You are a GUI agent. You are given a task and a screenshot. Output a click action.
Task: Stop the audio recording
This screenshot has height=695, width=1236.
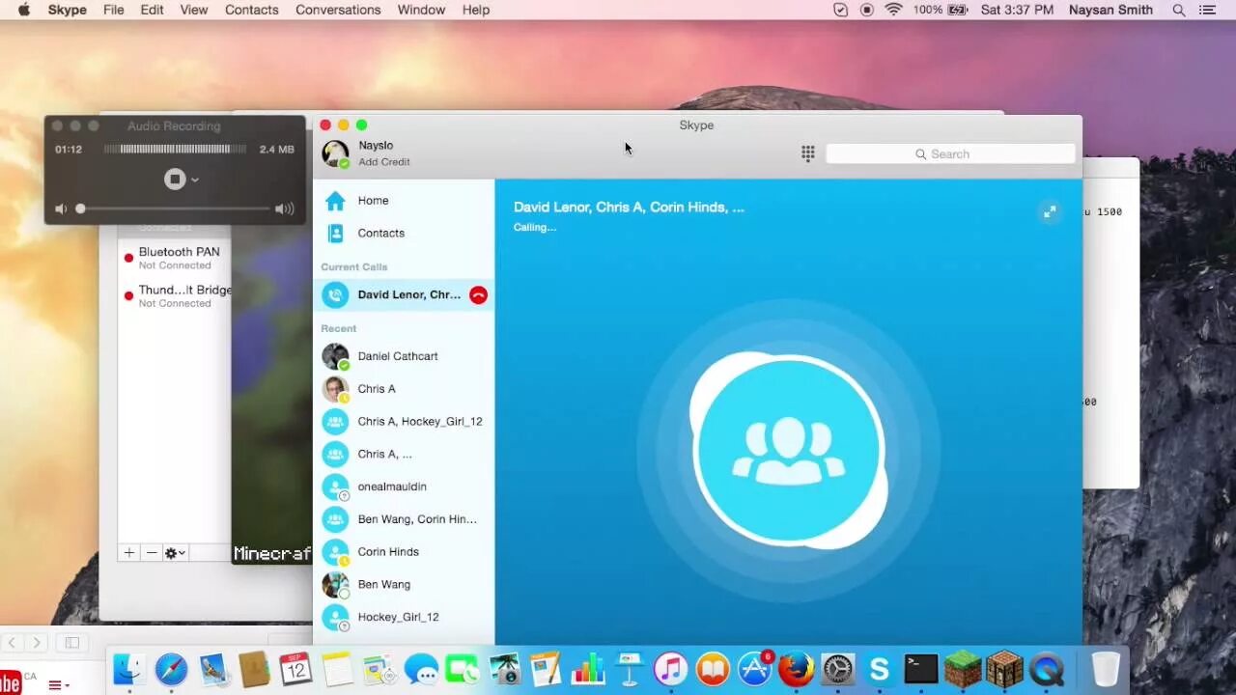[x=174, y=180]
